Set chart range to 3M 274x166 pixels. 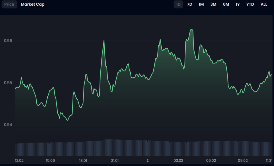(x=213, y=4)
